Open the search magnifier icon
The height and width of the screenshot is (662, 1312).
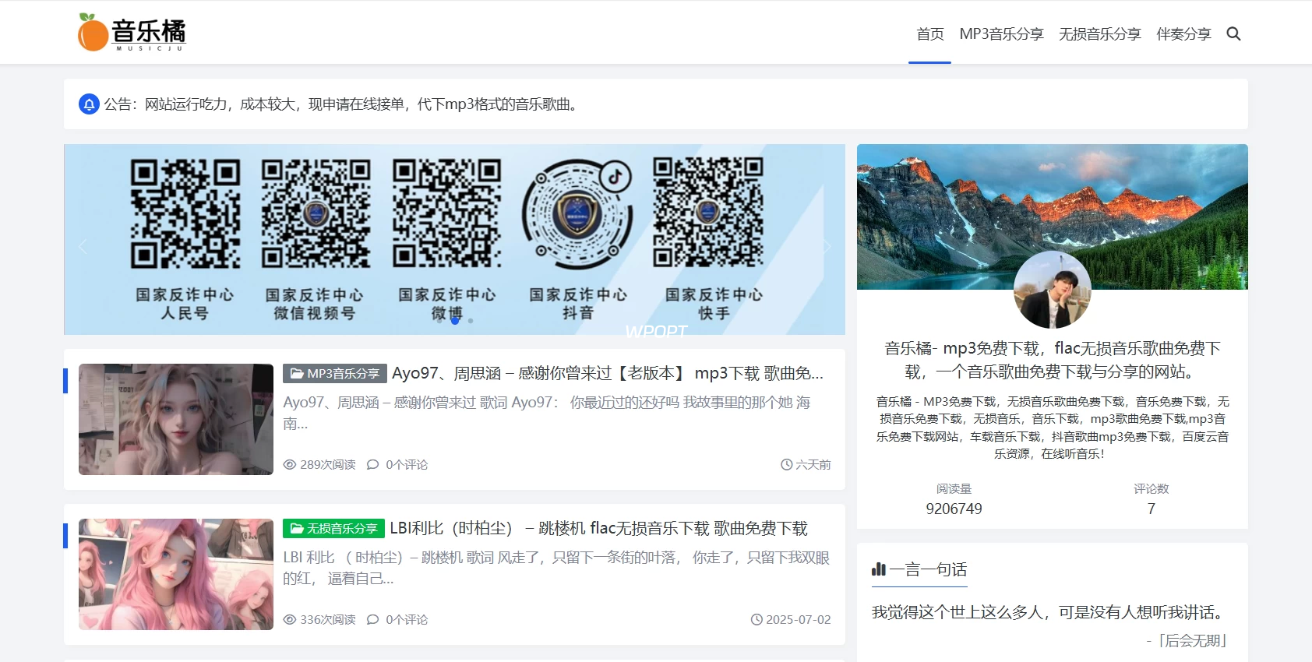coord(1233,33)
